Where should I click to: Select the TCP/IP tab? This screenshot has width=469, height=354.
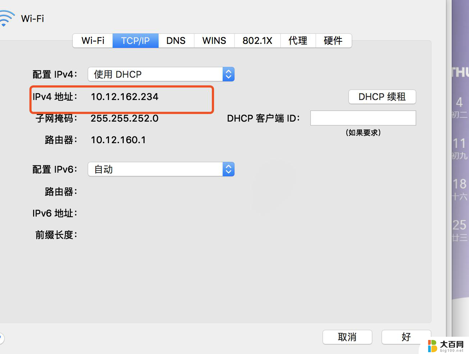(x=136, y=41)
